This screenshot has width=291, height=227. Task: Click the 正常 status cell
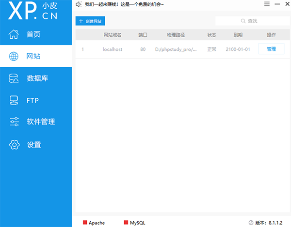click(x=211, y=49)
